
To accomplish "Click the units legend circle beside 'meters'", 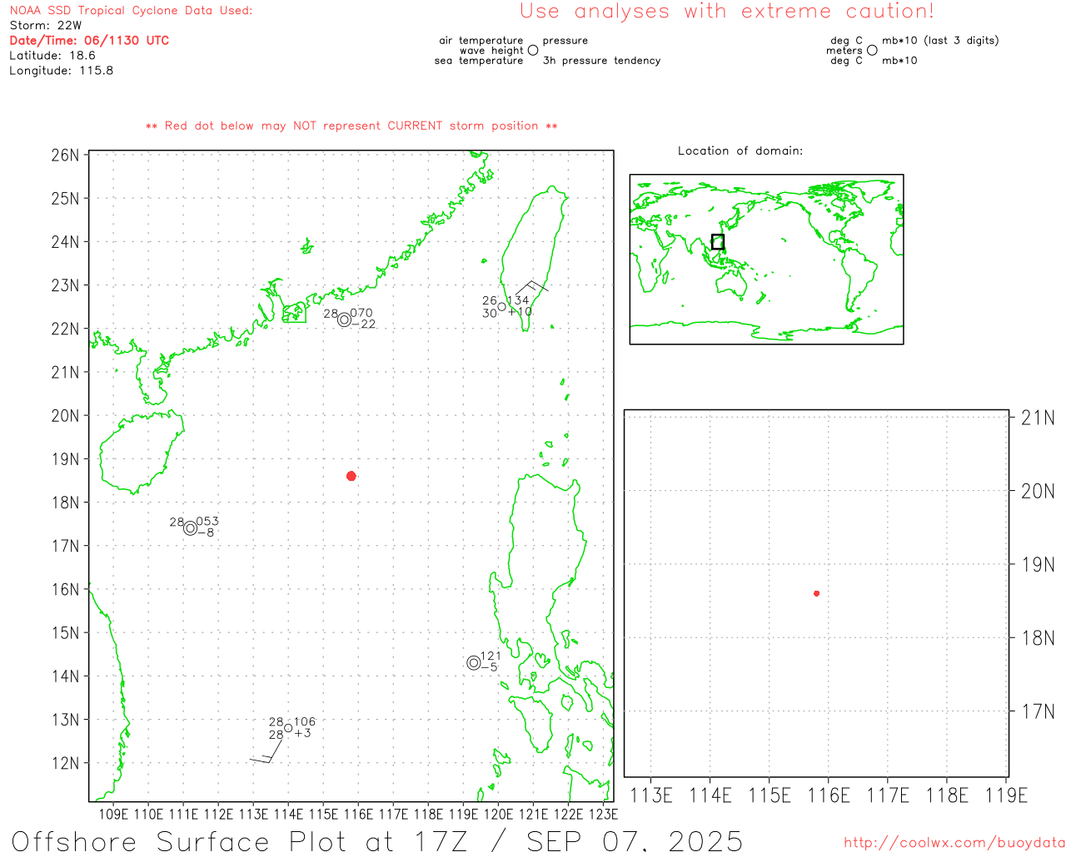I will (x=872, y=51).
